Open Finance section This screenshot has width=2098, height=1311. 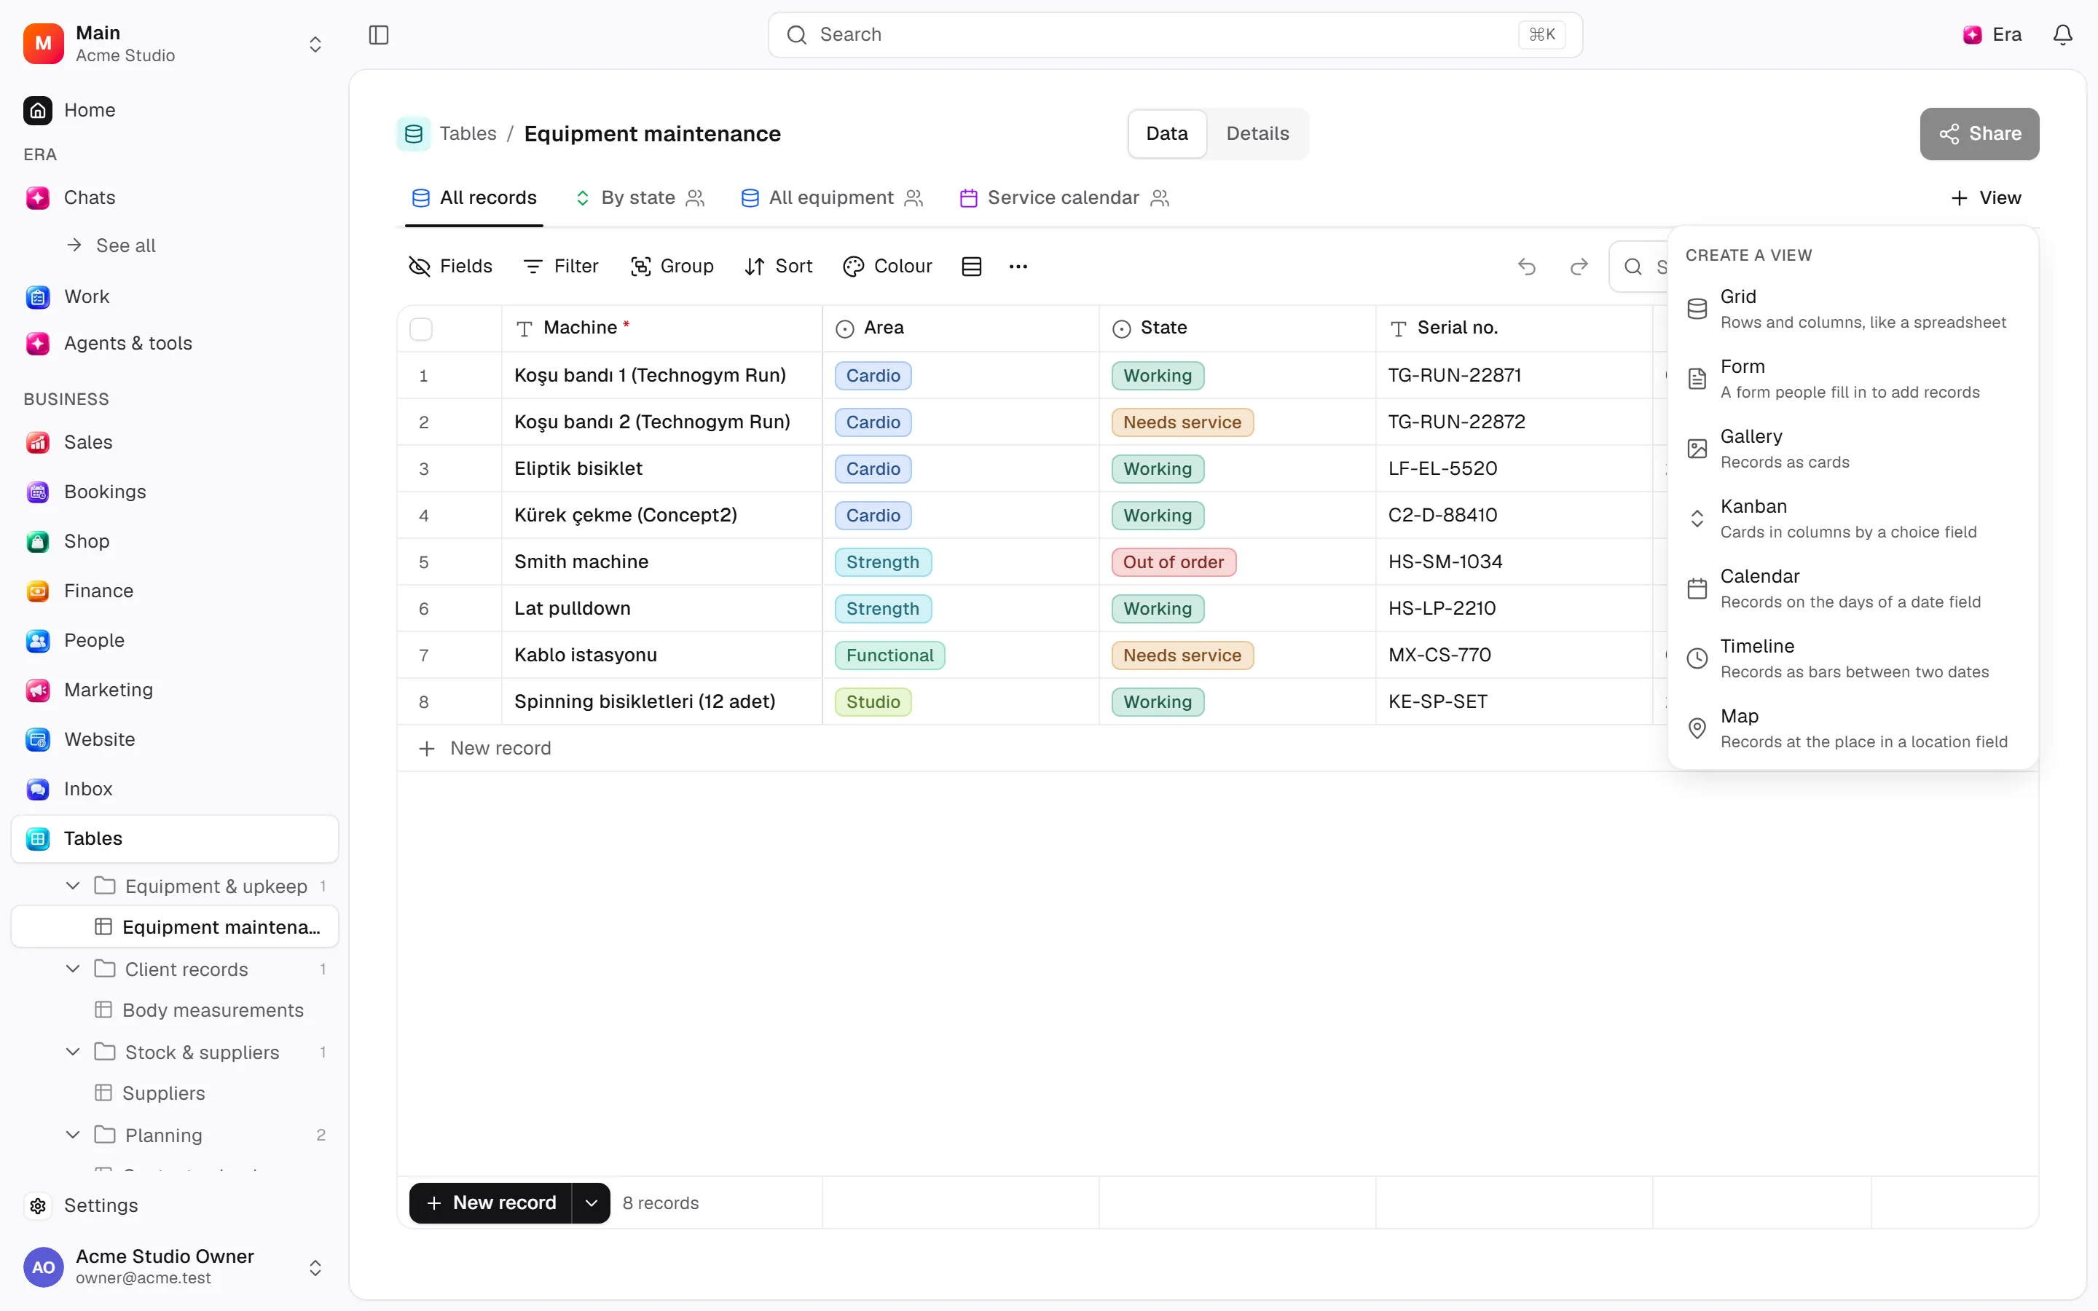point(174,591)
